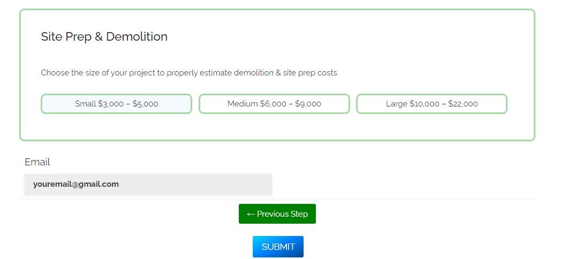Go back using the Previous Step button
Screen dimensions: 567x259
click(x=277, y=214)
